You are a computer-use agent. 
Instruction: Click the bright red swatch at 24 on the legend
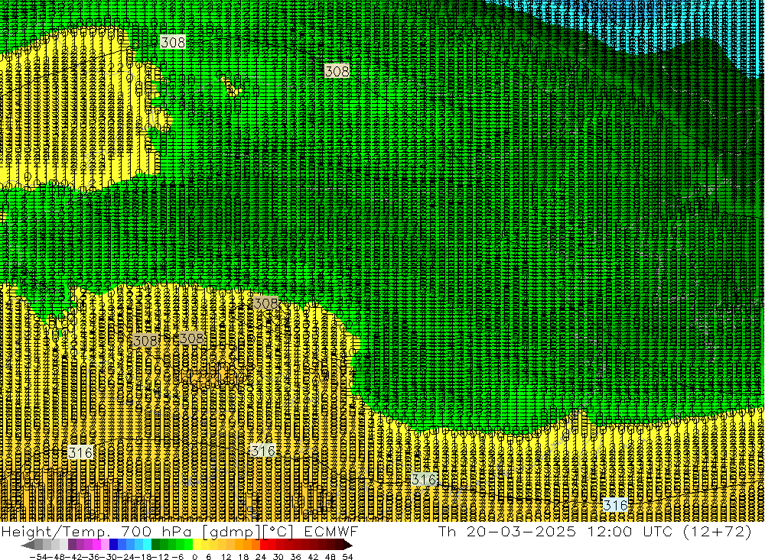(x=264, y=545)
